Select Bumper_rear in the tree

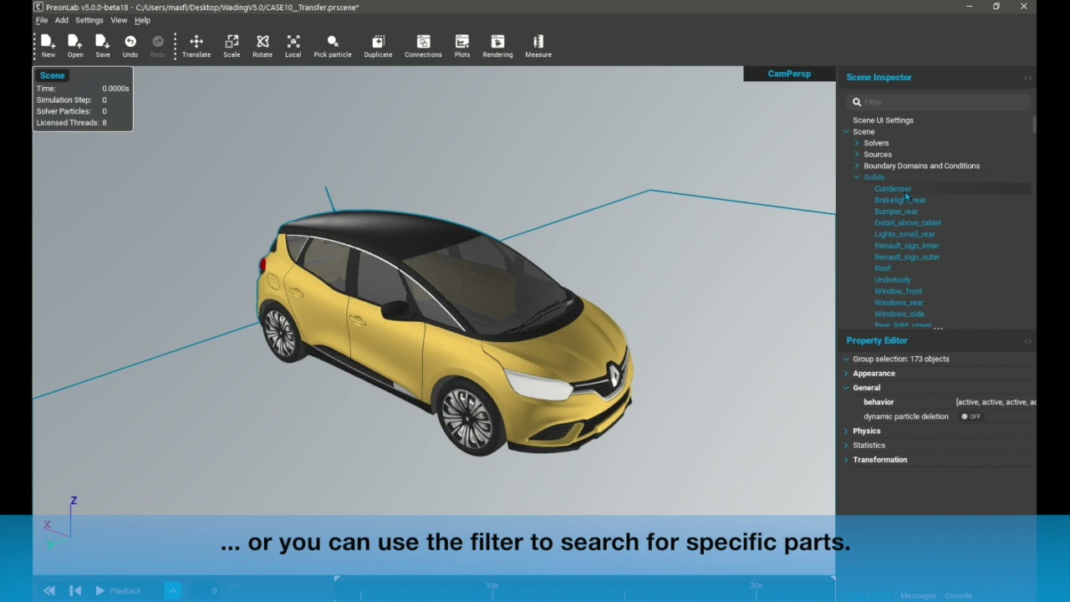(x=896, y=212)
